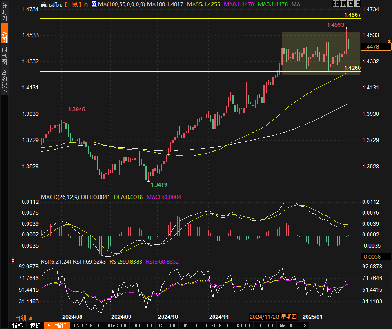Open the 模板 template tab
This screenshot has height=329, width=392.
35,325
